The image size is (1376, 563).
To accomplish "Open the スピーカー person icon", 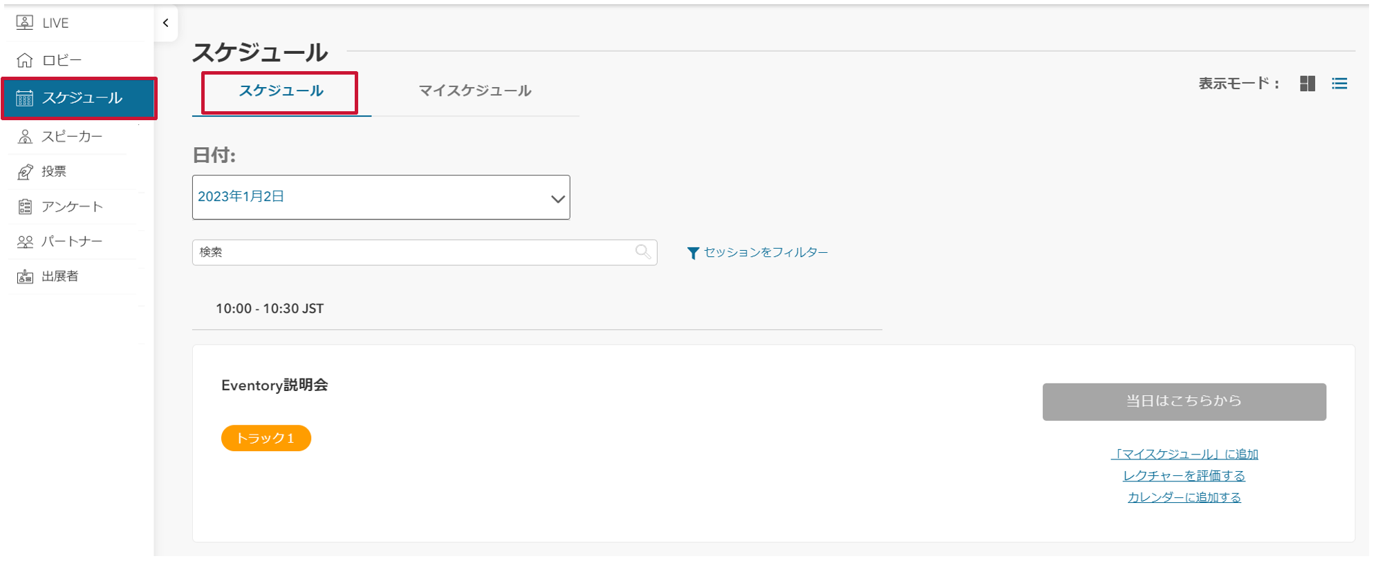I will coord(25,137).
